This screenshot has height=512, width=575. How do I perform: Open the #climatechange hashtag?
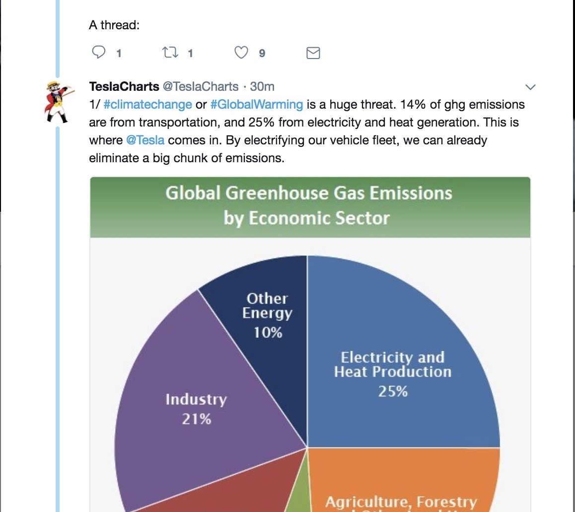[148, 105]
